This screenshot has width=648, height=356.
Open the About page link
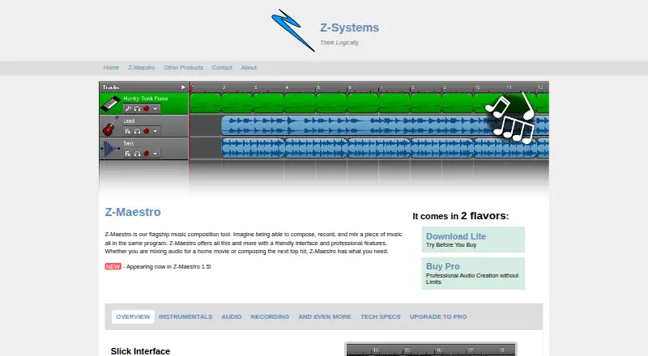tap(249, 68)
